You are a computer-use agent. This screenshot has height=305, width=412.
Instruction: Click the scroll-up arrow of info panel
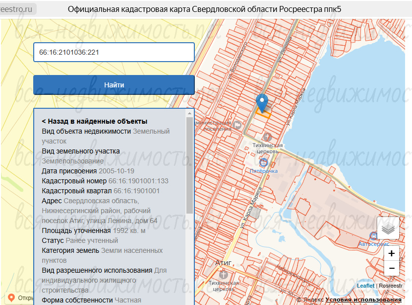(x=189, y=113)
